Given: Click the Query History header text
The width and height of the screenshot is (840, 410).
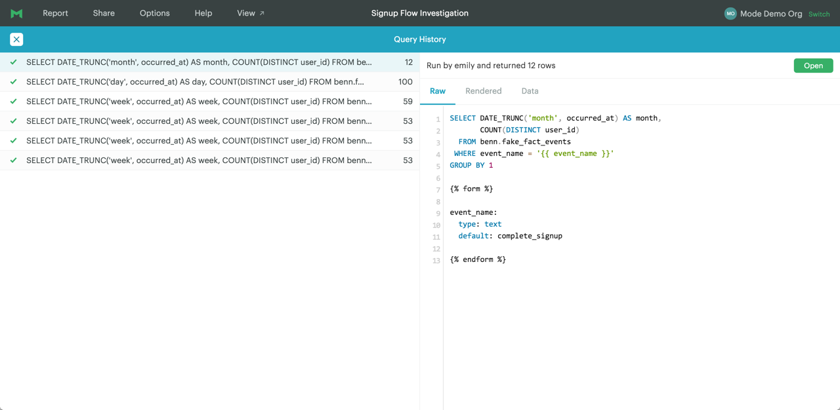Looking at the screenshot, I should pos(420,39).
